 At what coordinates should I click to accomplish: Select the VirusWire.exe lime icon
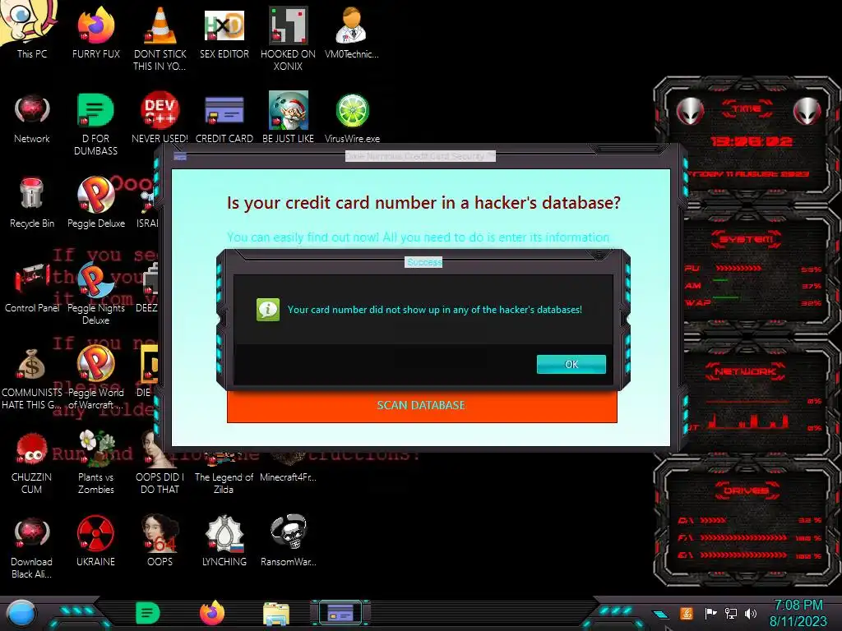pyautogui.click(x=352, y=117)
